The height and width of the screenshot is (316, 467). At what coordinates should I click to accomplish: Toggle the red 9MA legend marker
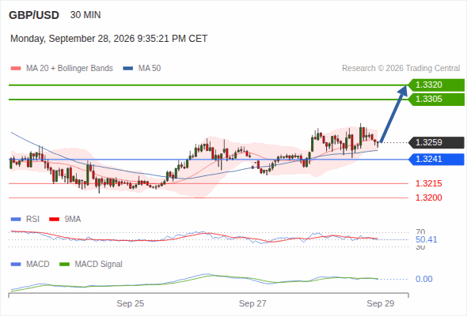coord(54,220)
